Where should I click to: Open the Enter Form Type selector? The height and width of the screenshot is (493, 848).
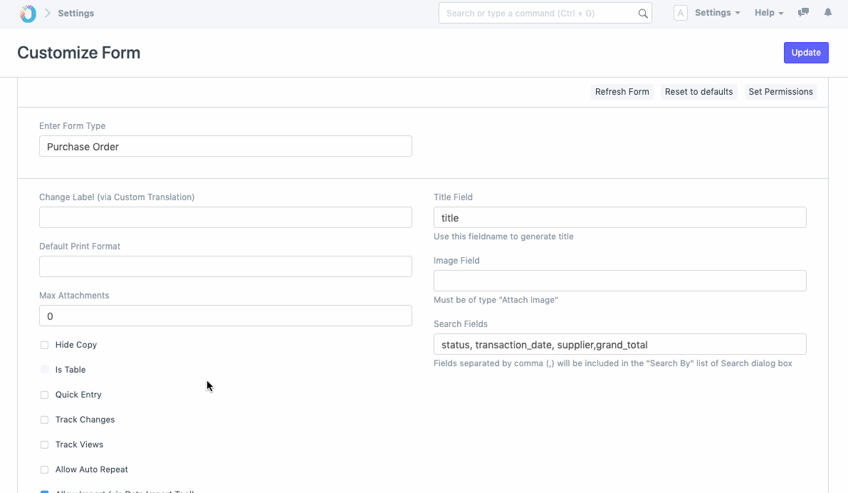pyautogui.click(x=225, y=146)
